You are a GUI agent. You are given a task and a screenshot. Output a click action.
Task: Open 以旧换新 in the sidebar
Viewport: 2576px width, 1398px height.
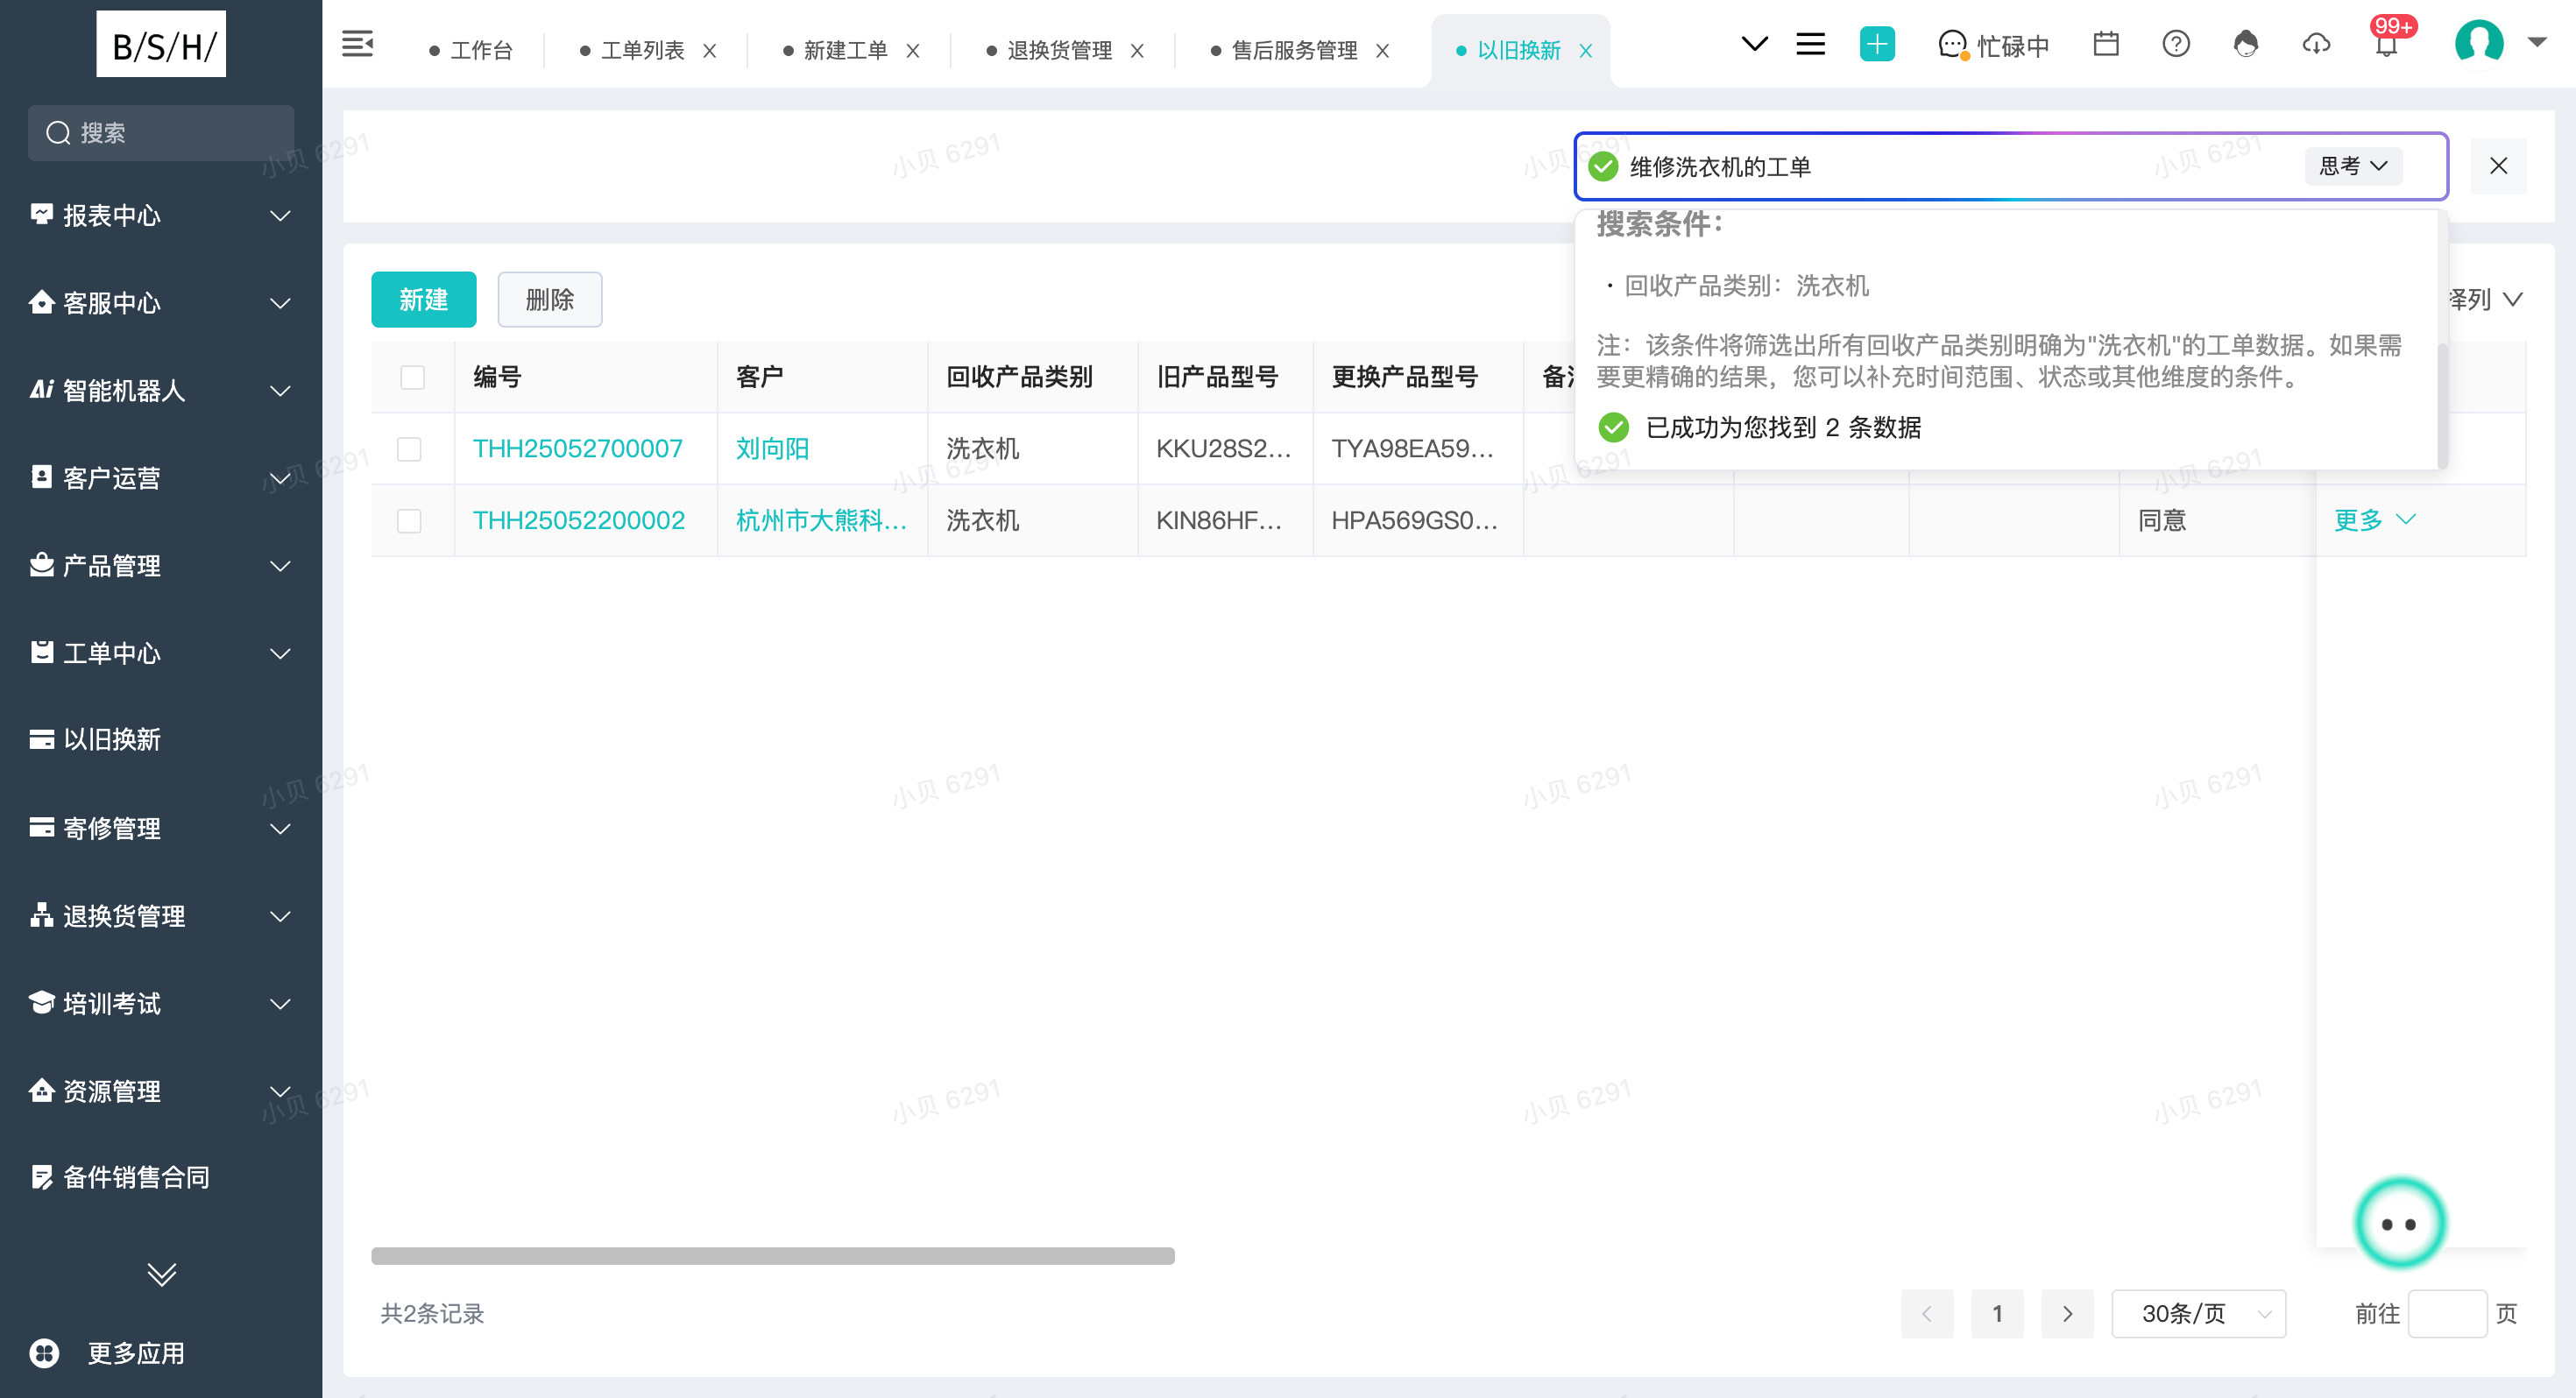tap(112, 739)
